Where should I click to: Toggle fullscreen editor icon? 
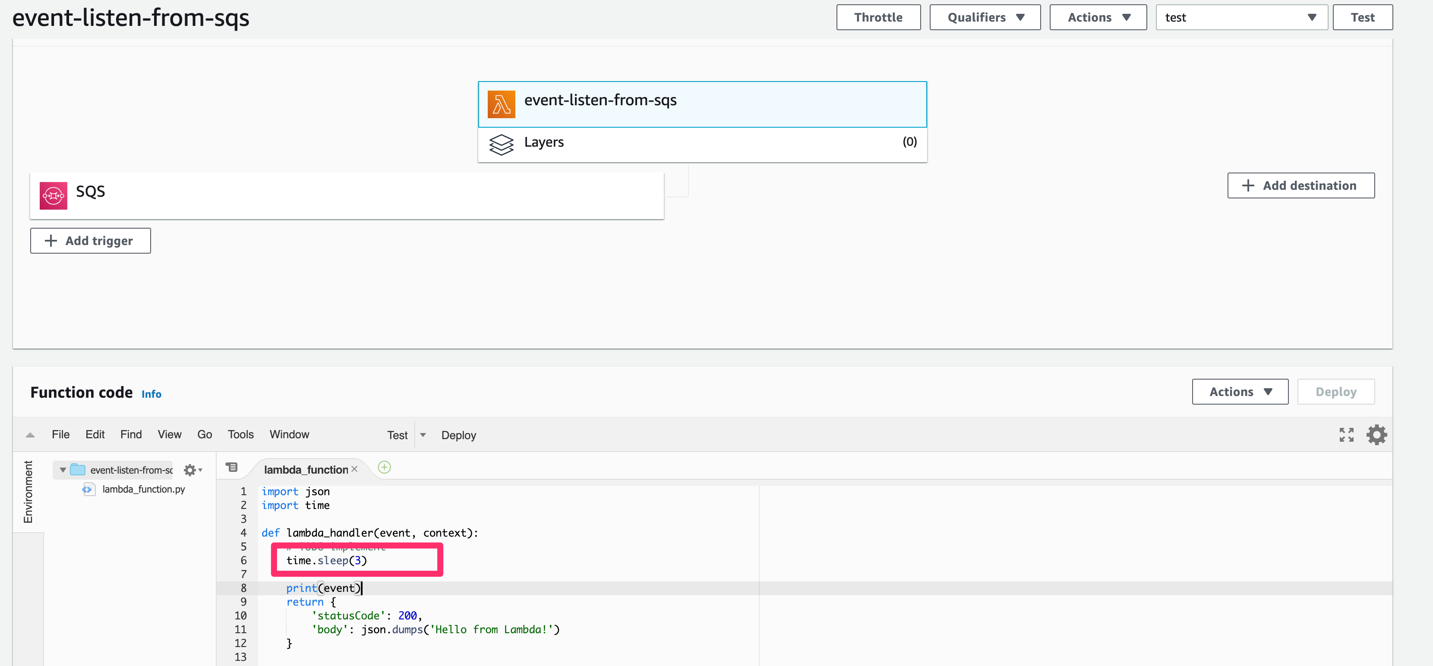pos(1346,435)
